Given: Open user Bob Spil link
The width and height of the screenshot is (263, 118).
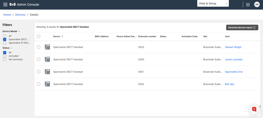Looking at the screenshot, I should click(x=229, y=84).
